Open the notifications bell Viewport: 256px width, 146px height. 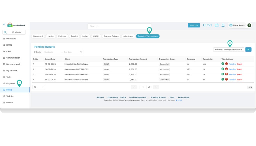(x=223, y=25)
